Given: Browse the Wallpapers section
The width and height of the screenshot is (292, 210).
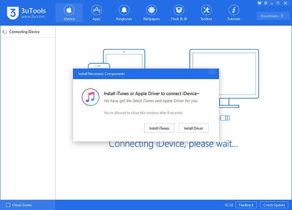Looking at the screenshot, I should pos(151,13).
